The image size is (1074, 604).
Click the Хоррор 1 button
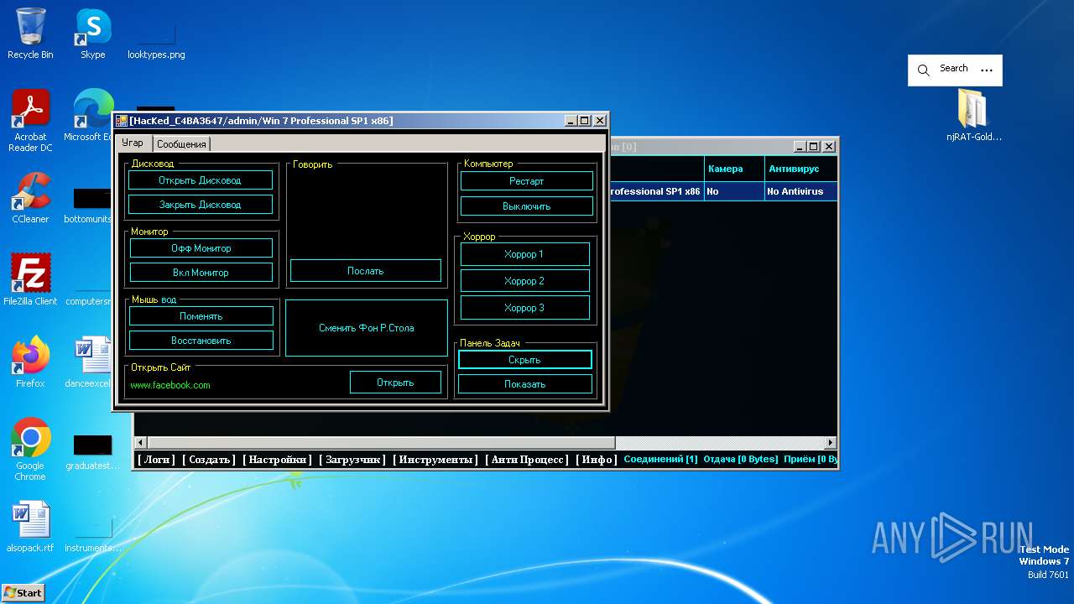point(524,254)
